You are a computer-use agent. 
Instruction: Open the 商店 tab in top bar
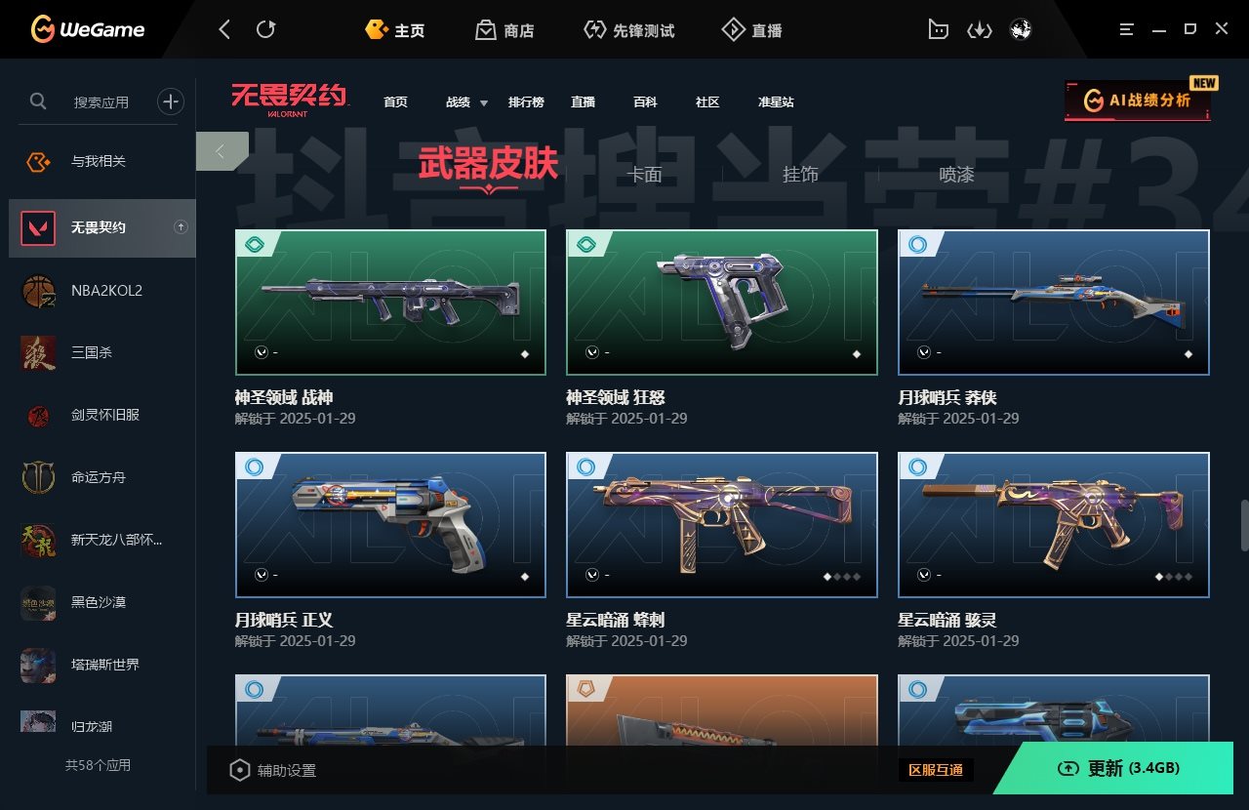504,30
